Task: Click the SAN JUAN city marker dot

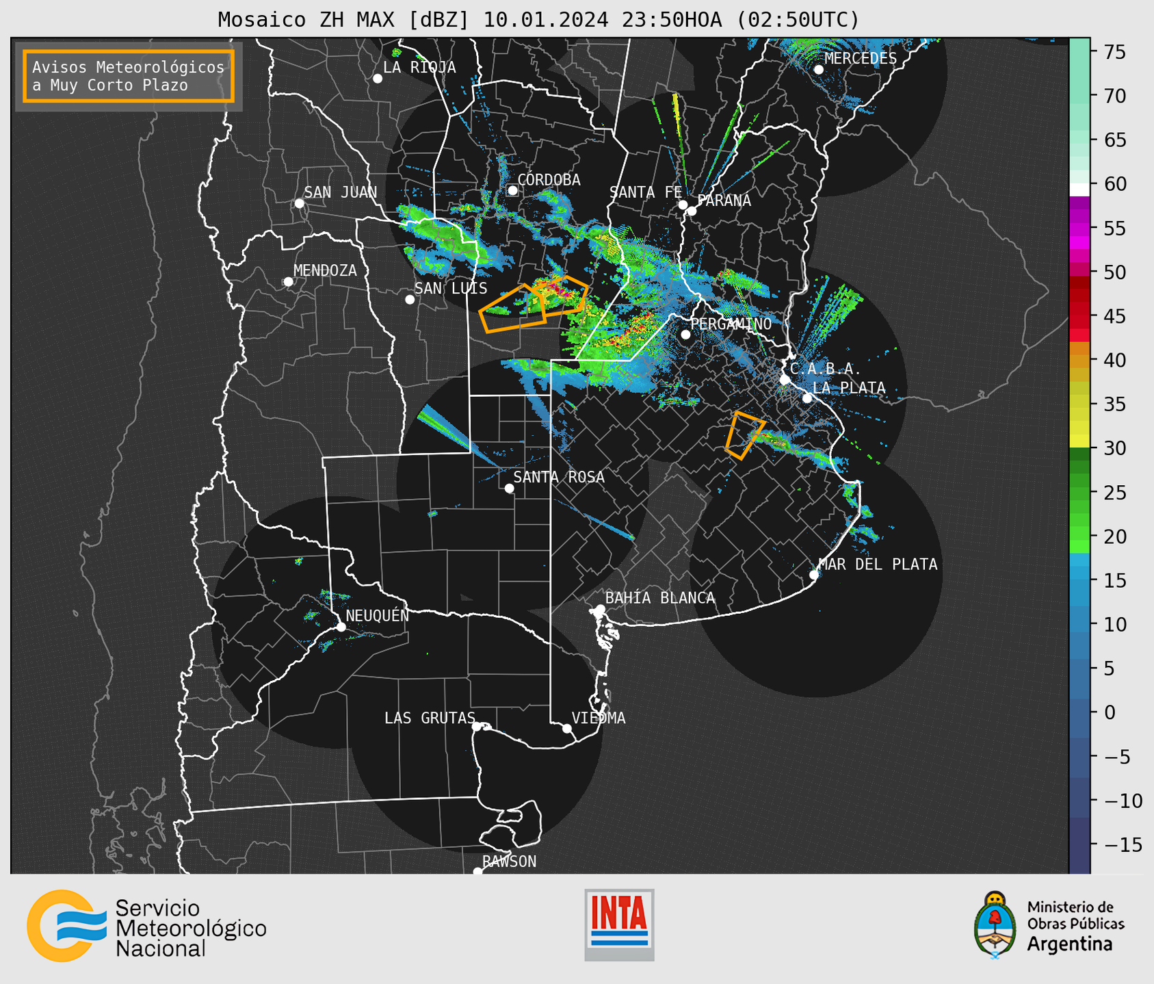Action: [299, 203]
